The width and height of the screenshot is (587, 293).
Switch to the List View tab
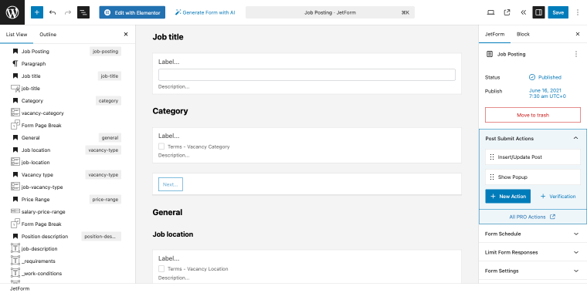[16, 35]
